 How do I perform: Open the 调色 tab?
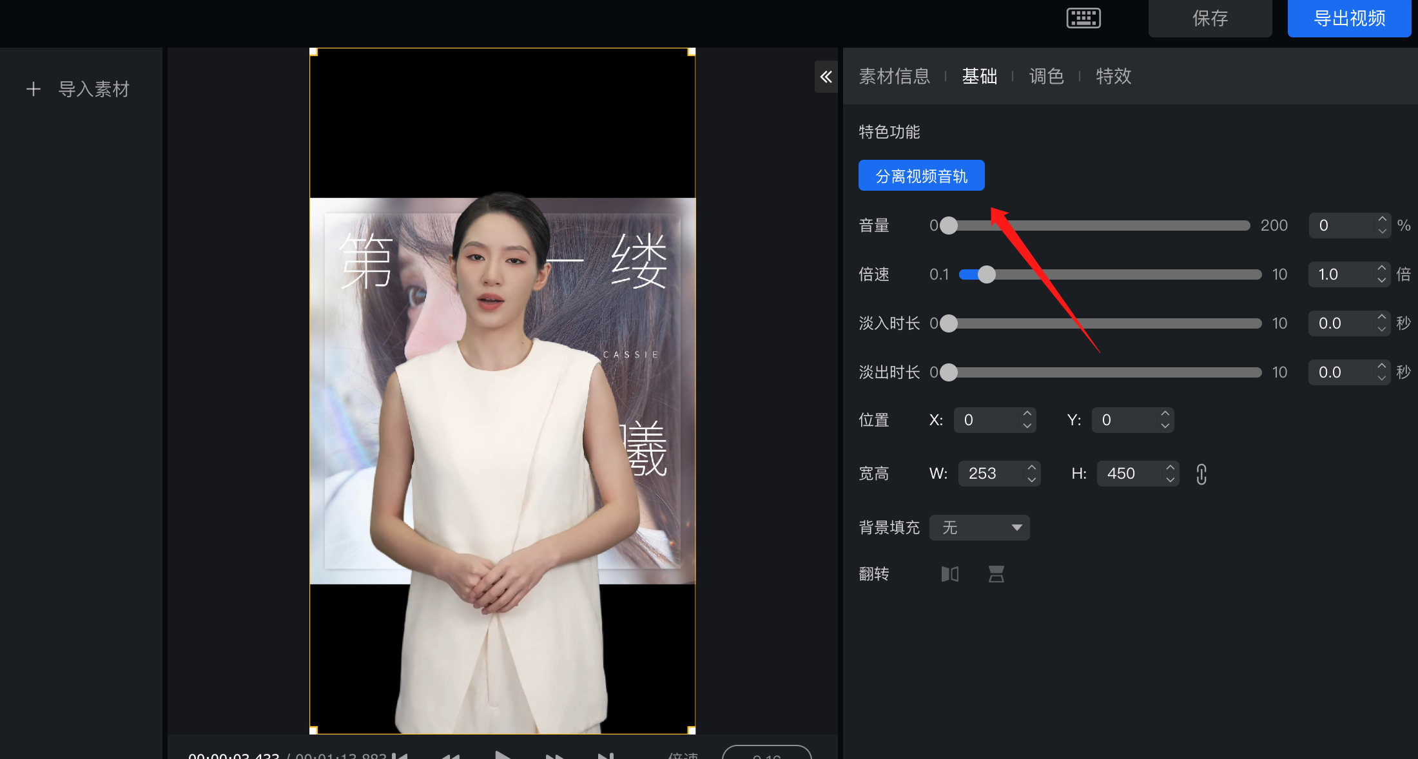tap(1046, 76)
